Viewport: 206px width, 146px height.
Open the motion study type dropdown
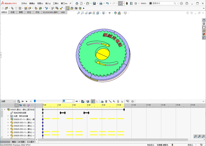8,101
